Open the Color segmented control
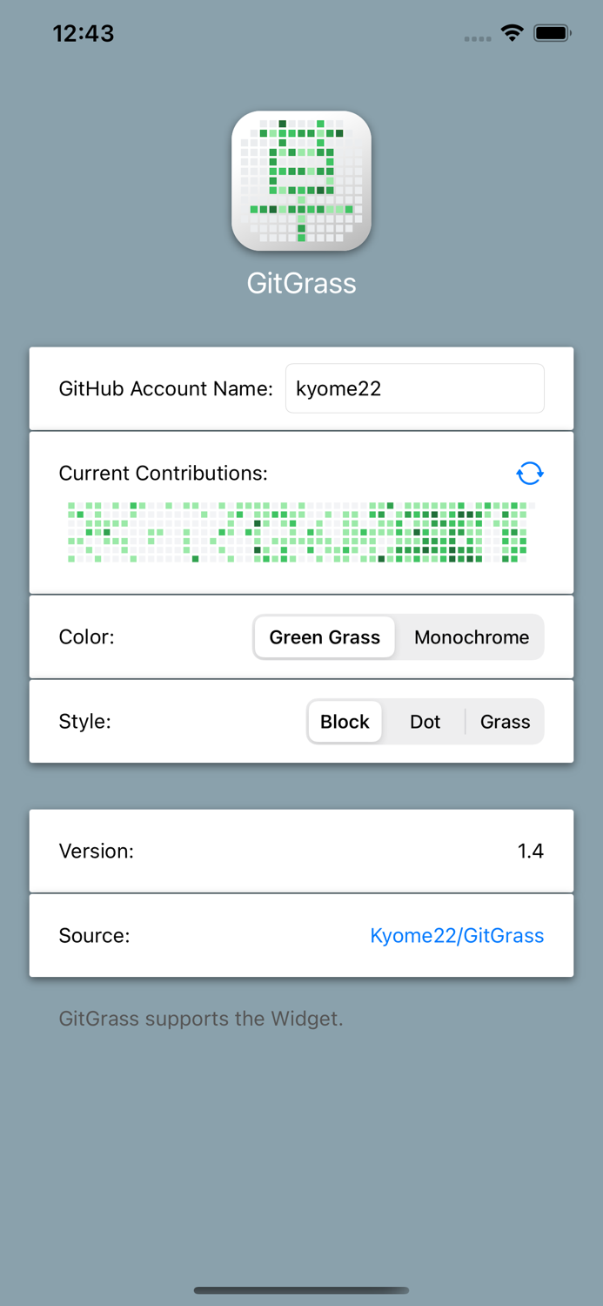The height and width of the screenshot is (1306, 603). 398,636
